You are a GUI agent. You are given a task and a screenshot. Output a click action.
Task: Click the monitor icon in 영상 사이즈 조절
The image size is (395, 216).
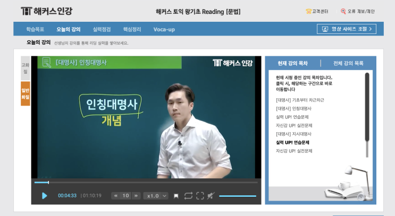tap(325, 29)
